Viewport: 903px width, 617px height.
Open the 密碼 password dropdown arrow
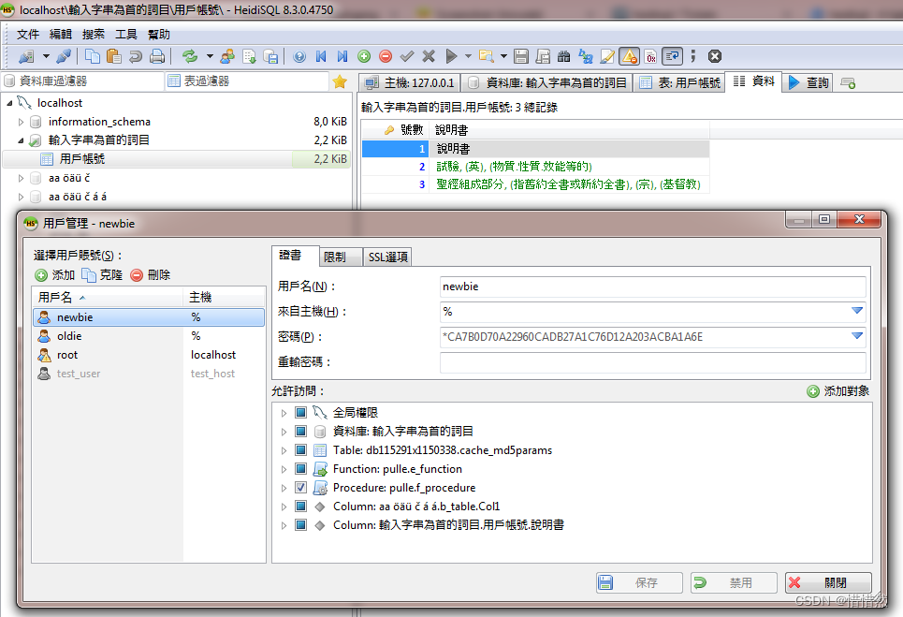[x=857, y=336]
